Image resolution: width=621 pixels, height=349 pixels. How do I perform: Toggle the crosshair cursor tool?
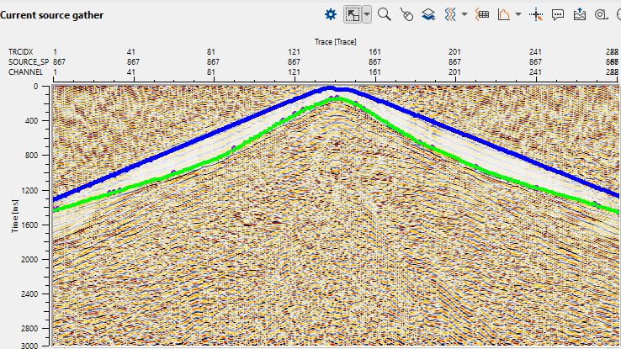point(537,14)
